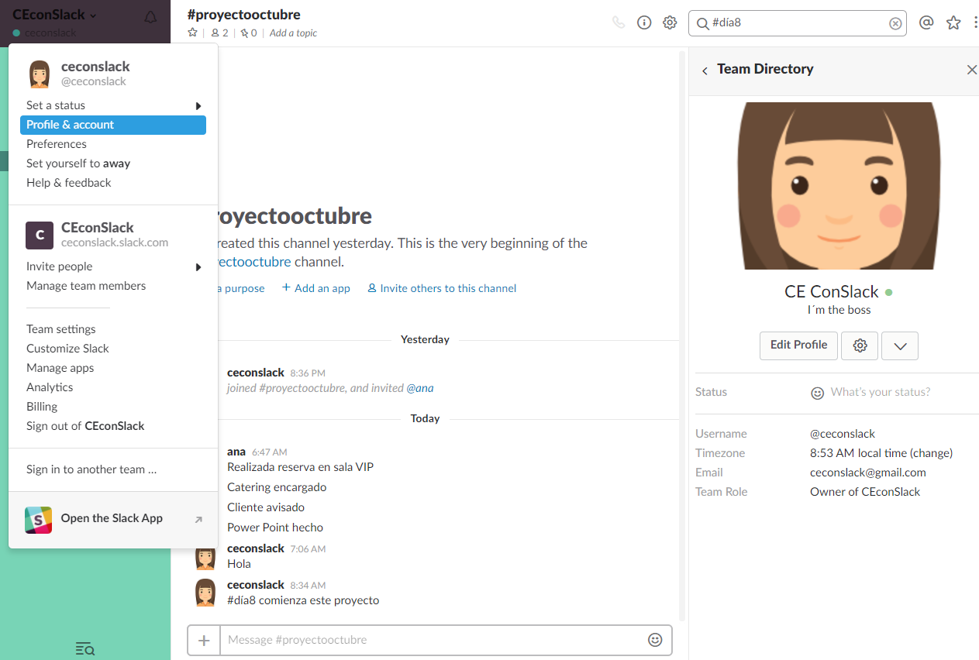Click Invite others to this channel

pos(442,288)
